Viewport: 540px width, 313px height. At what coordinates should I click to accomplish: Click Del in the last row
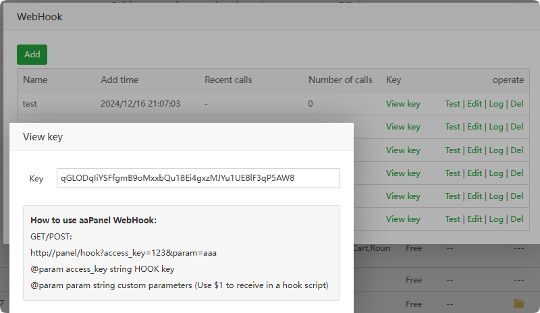[x=517, y=219]
